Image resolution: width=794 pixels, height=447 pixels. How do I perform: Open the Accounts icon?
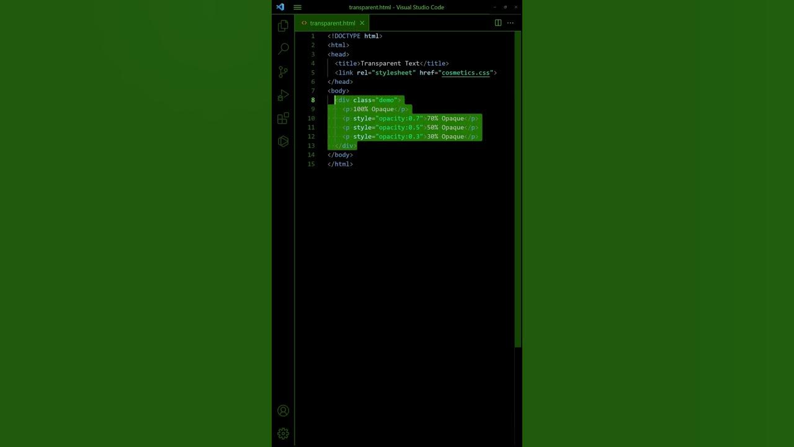click(x=283, y=410)
